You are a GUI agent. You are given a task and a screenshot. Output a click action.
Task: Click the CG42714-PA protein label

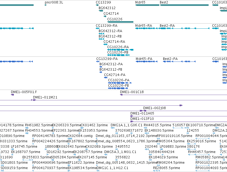click(x=115, y=75)
